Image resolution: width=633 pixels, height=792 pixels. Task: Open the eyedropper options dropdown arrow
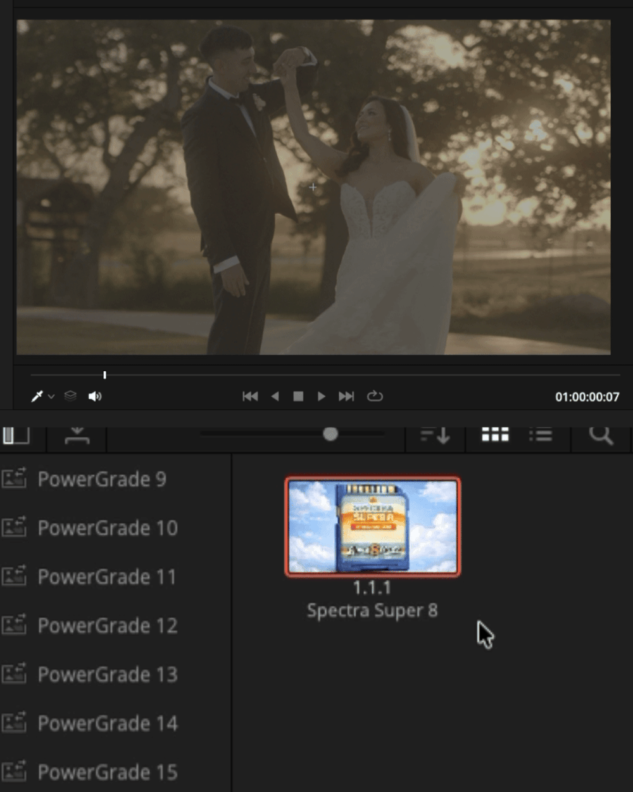click(x=51, y=398)
